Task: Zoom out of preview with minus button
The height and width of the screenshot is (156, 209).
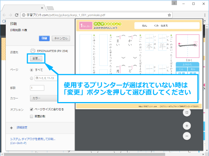Action: (187, 136)
